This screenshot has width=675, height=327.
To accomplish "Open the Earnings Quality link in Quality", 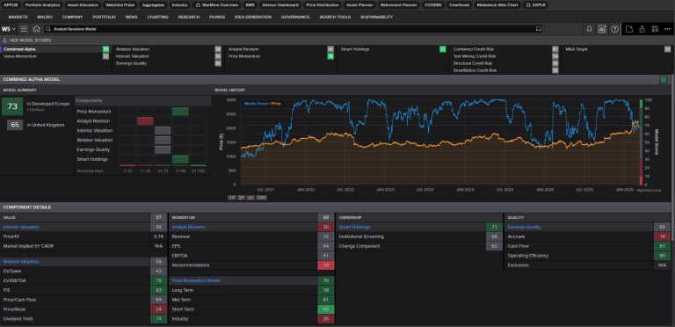I will 524,227.
